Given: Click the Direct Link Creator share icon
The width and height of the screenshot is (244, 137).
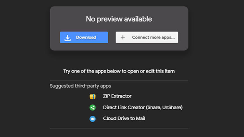Looking at the screenshot, I should coord(92,107).
